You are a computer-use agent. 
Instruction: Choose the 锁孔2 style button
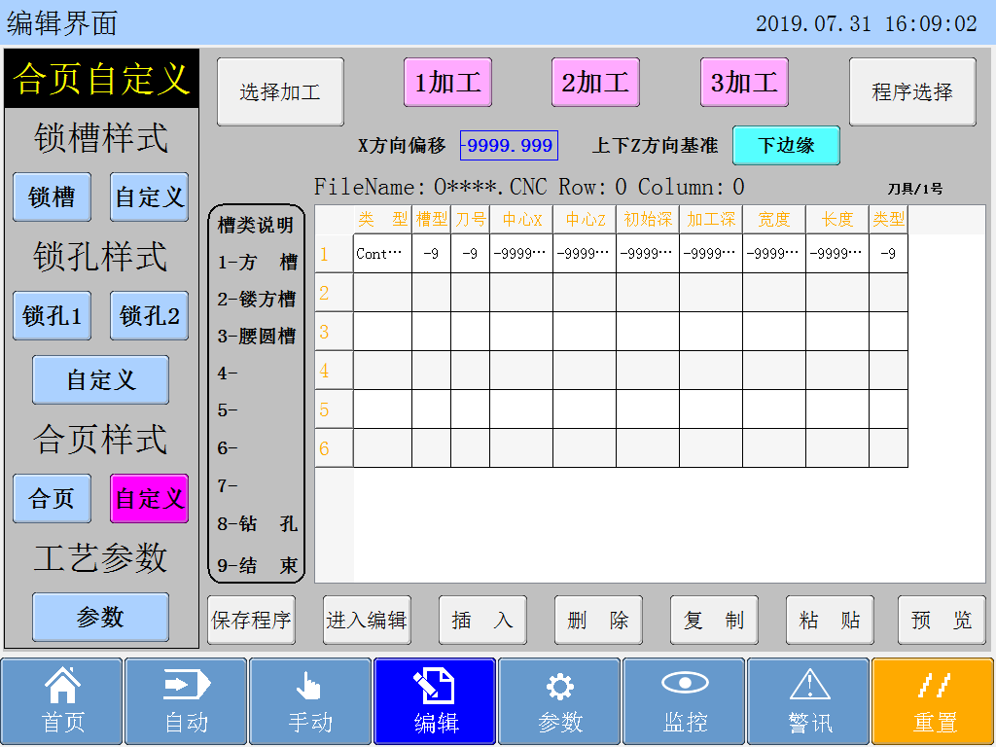click(149, 316)
